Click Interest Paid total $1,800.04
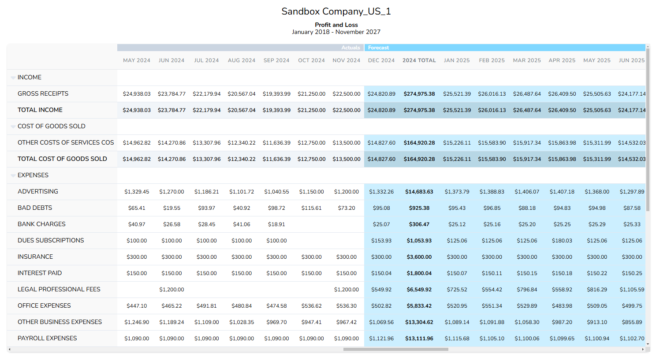656x361 pixels. [x=419, y=273]
